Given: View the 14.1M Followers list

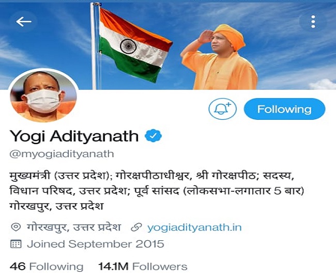Looking at the screenshot, I should [143, 267].
